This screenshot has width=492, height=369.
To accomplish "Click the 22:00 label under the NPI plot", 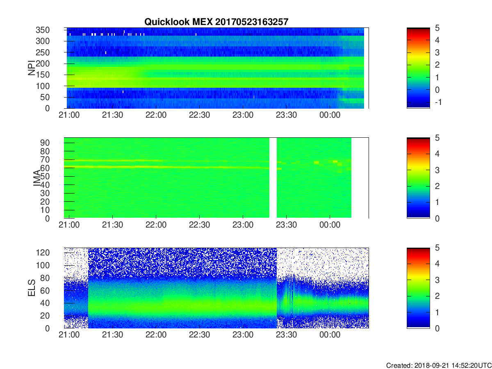I will (x=156, y=115).
